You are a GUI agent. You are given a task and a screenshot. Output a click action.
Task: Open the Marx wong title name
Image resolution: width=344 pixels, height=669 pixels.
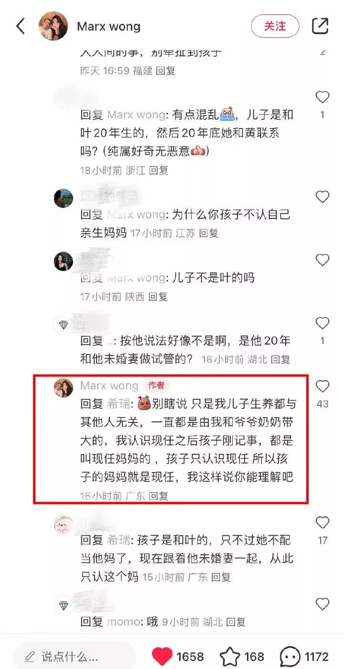[109, 26]
